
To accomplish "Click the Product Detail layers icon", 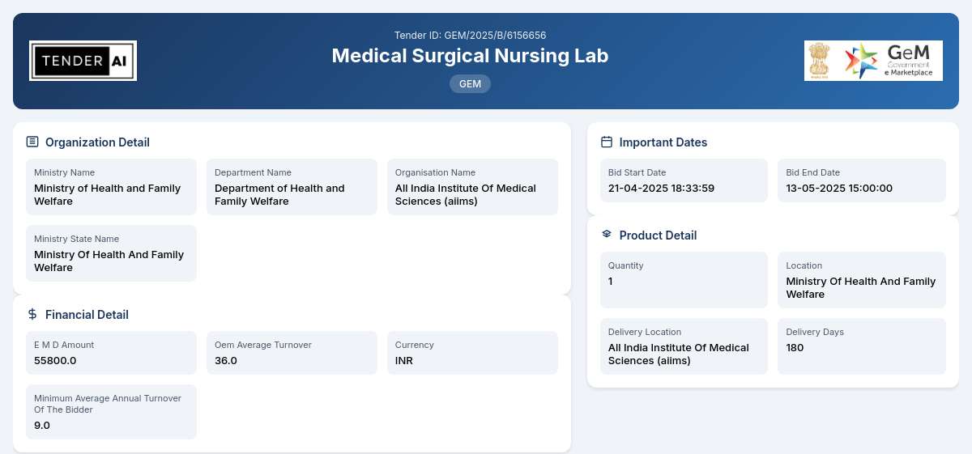I will click(607, 235).
